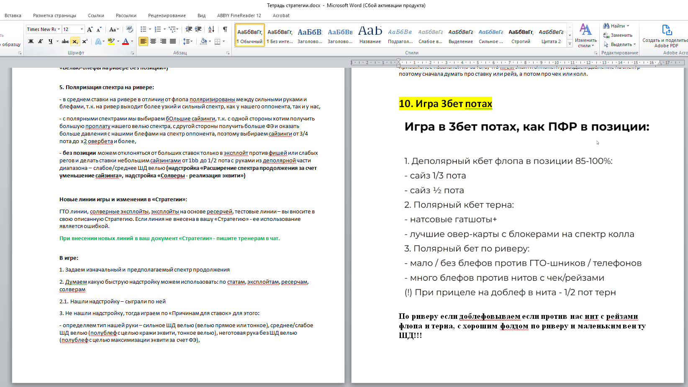The width and height of the screenshot is (688, 387).
Task: Apply the Без интервала style
Action: 280,36
